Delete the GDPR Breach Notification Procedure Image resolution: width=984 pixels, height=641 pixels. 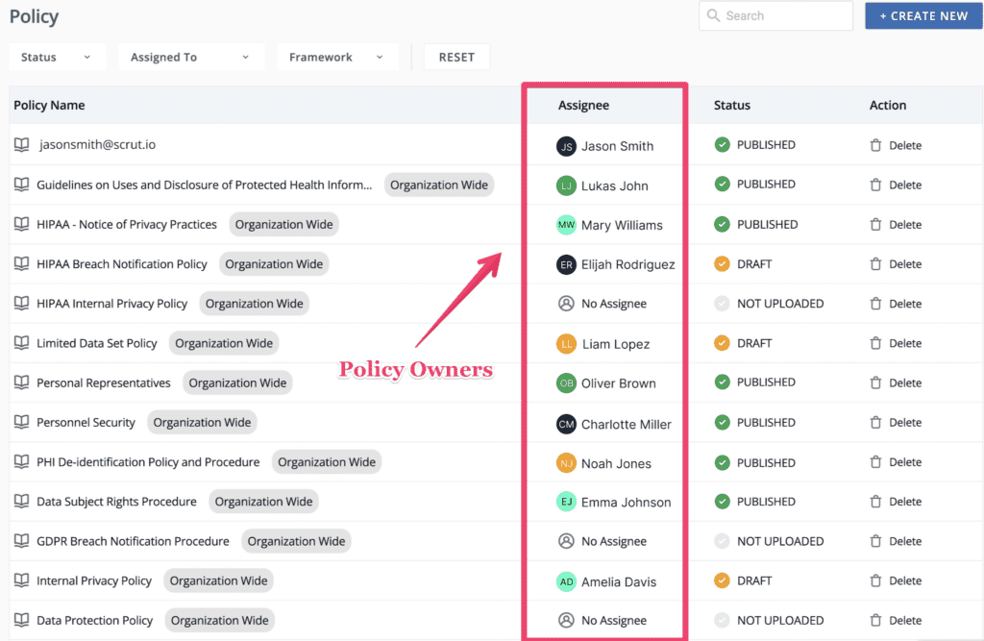[x=896, y=540]
